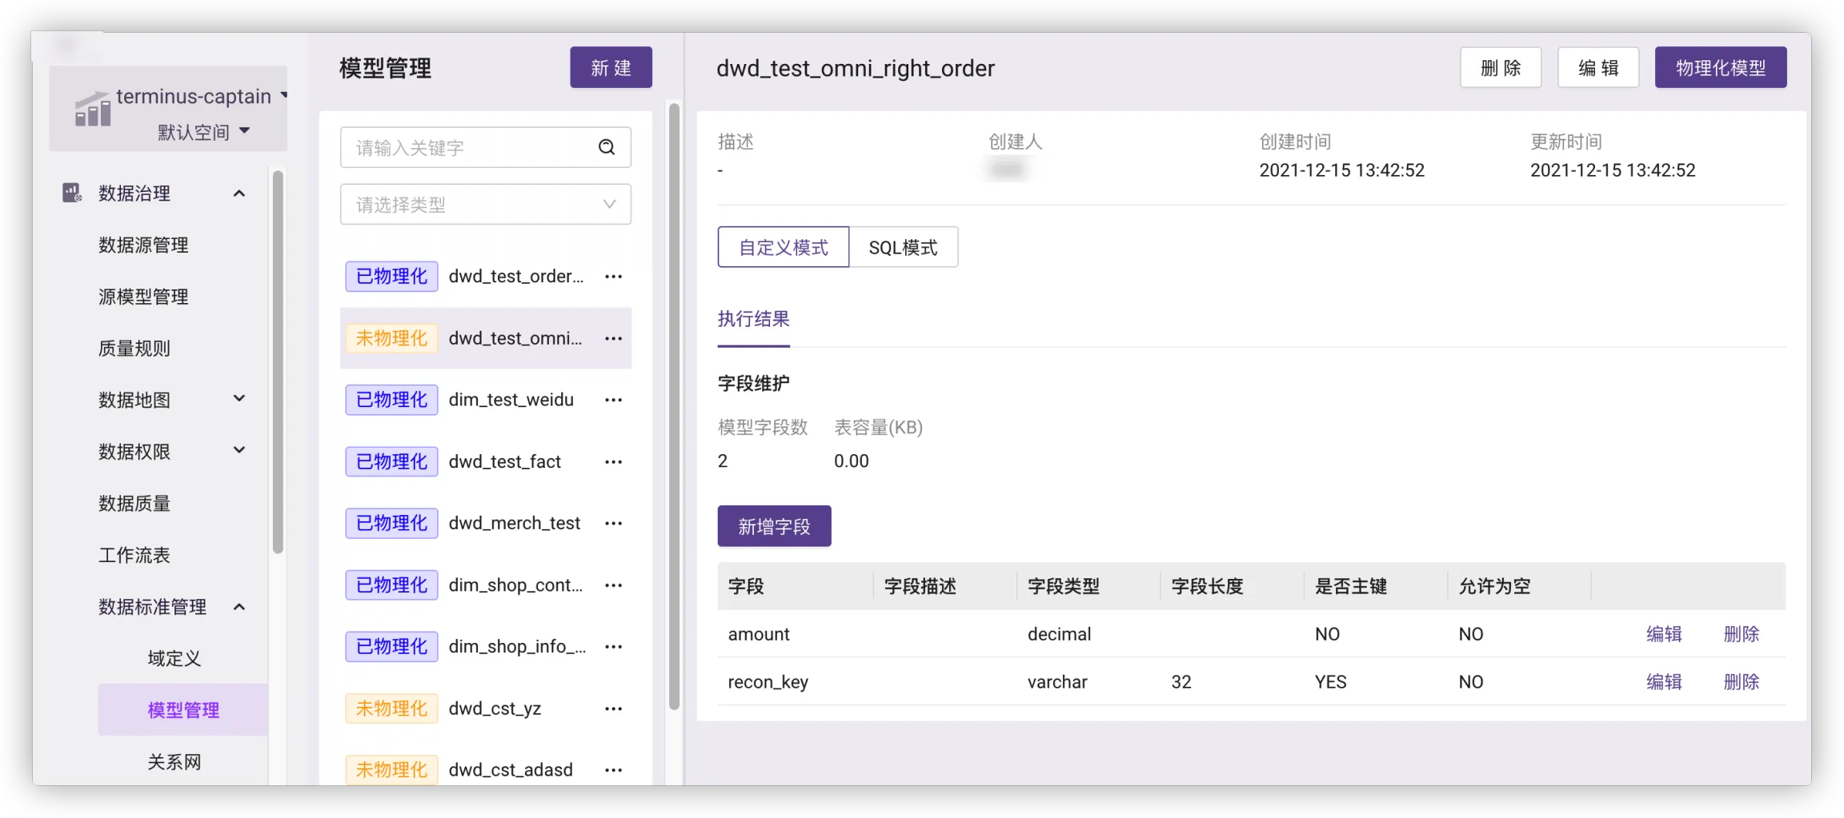Click the 数据治理 menu icon
This screenshot has height=818, width=1844.
(x=72, y=193)
